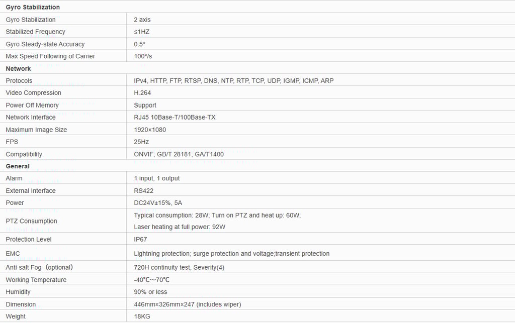Click the 25Hz FPS value
This screenshot has height=323, width=515.
141,142
